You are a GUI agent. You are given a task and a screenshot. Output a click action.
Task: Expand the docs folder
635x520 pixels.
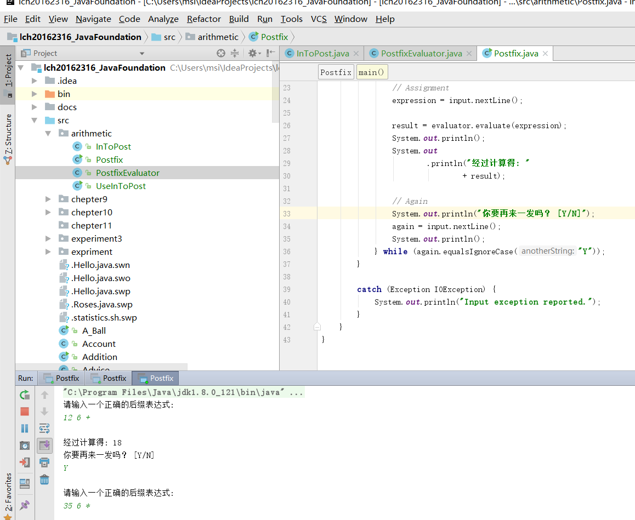[x=35, y=107]
